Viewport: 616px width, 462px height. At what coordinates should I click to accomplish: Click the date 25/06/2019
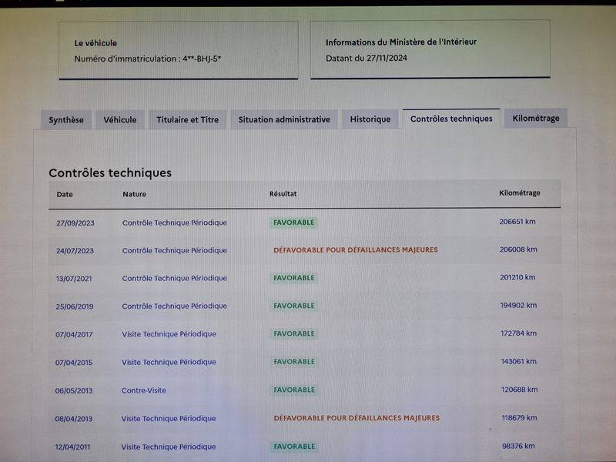pyautogui.click(x=75, y=306)
